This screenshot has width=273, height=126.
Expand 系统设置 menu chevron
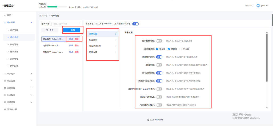coord(31,102)
